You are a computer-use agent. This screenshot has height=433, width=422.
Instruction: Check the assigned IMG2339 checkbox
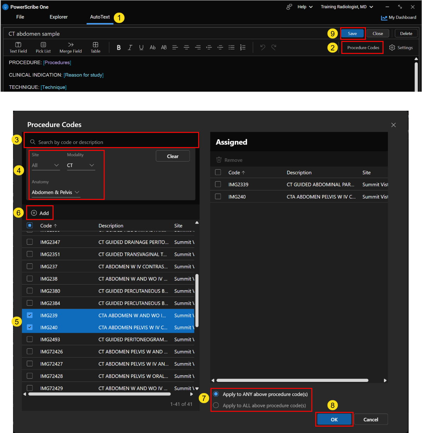pyautogui.click(x=218, y=184)
